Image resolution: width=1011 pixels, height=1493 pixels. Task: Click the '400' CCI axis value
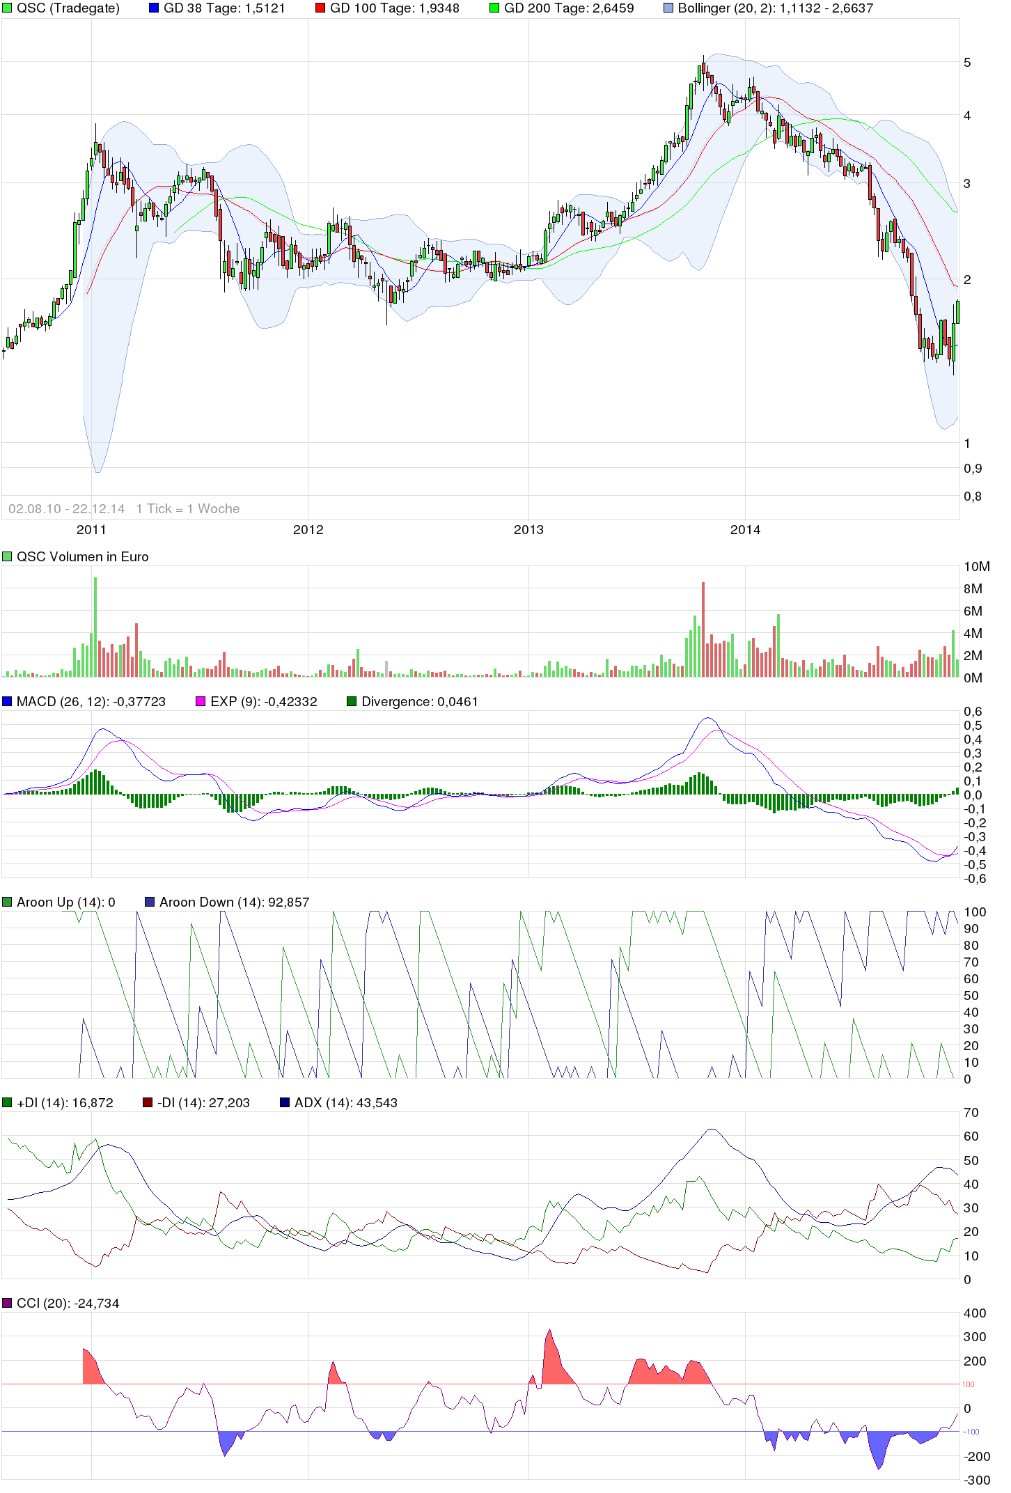pyautogui.click(x=975, y=1313)
